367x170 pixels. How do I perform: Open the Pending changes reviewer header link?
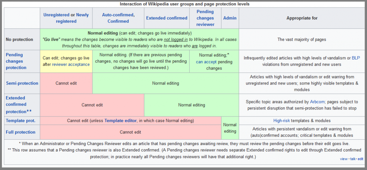click(205, 18)
